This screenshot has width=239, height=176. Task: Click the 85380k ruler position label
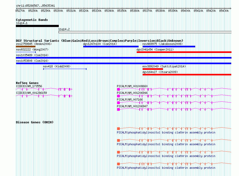(160, 11)
